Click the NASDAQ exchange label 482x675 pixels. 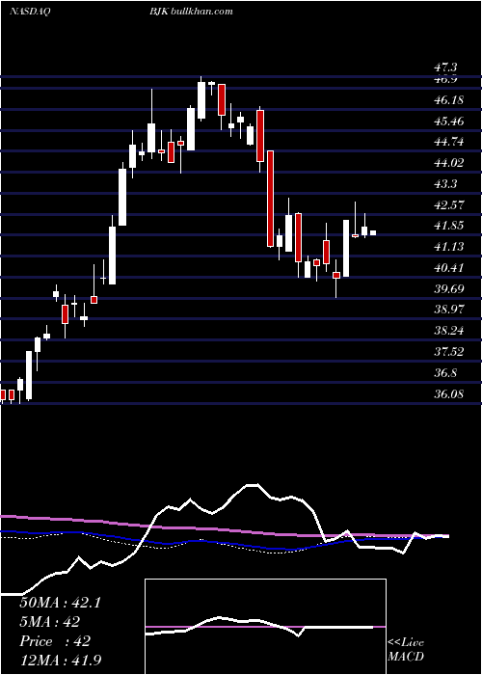pyautogui.click(x=30, y=12)
